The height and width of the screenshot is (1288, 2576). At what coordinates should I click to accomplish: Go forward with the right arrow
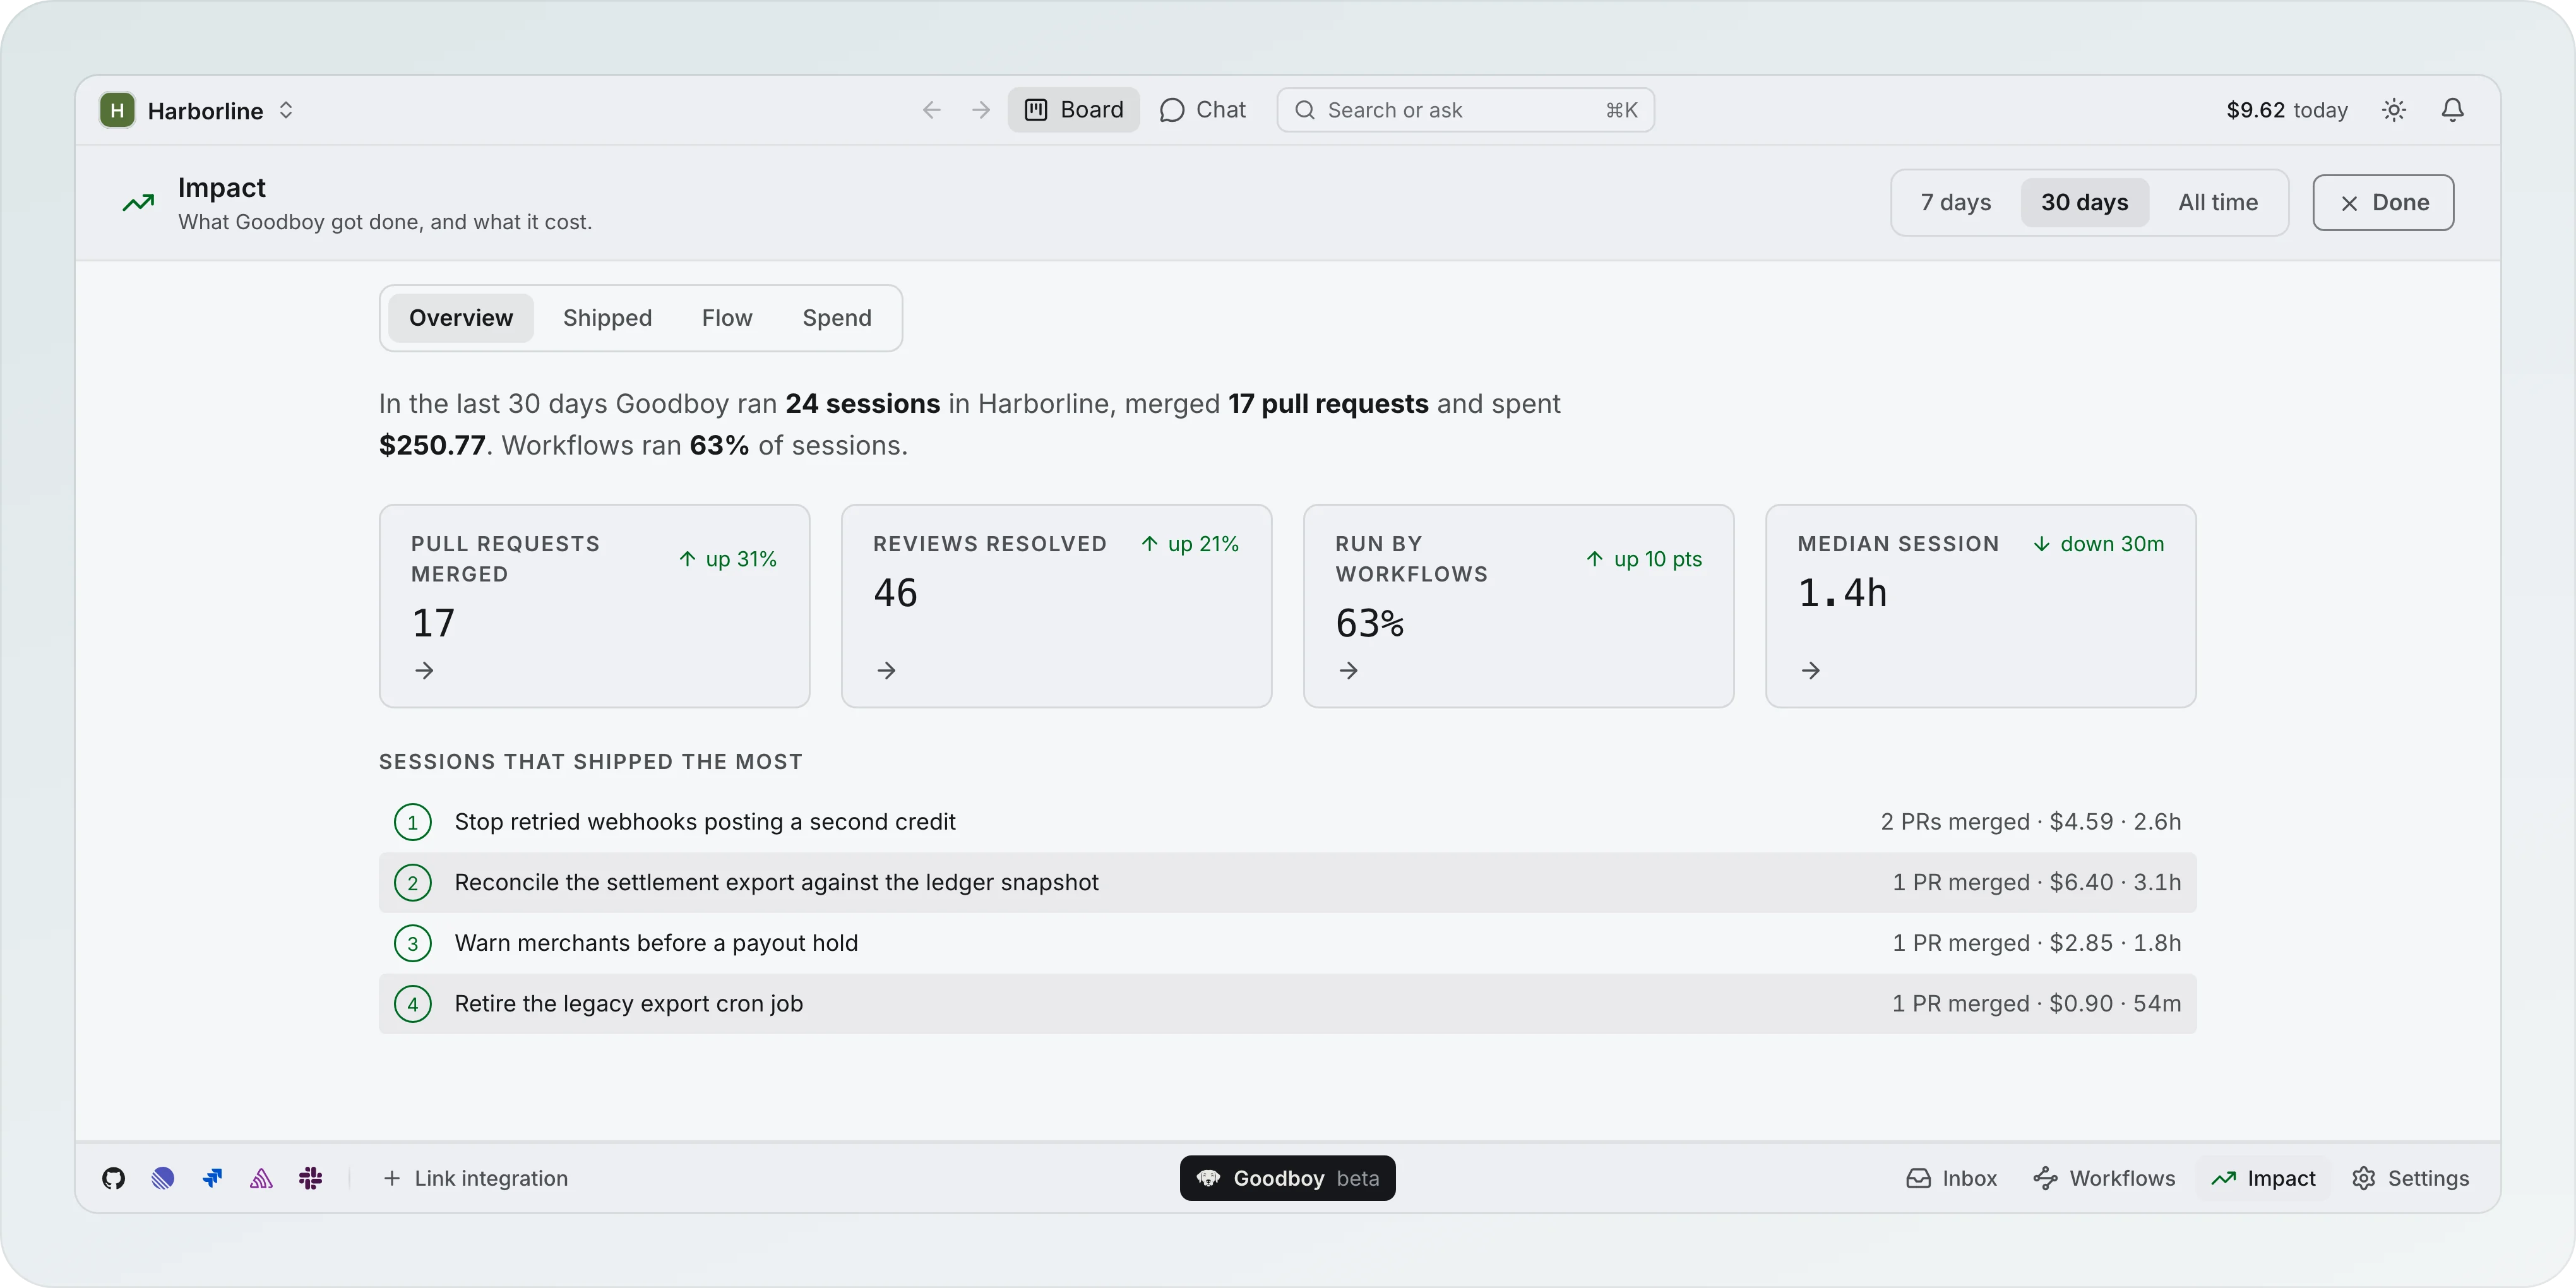[x=981, y=110]
